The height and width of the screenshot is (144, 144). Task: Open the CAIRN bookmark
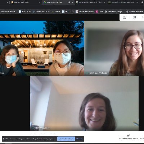[56, 12]
